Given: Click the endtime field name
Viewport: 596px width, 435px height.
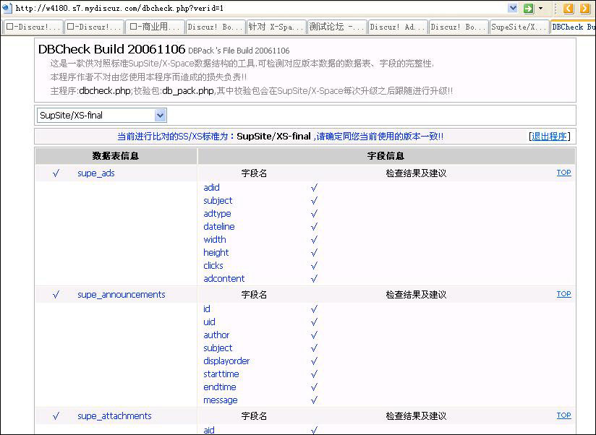Looking at the screenshot, I should [x=220, y=387].
